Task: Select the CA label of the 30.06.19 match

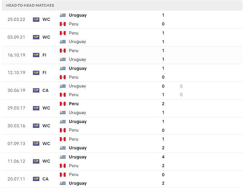Action: (45, 90)
